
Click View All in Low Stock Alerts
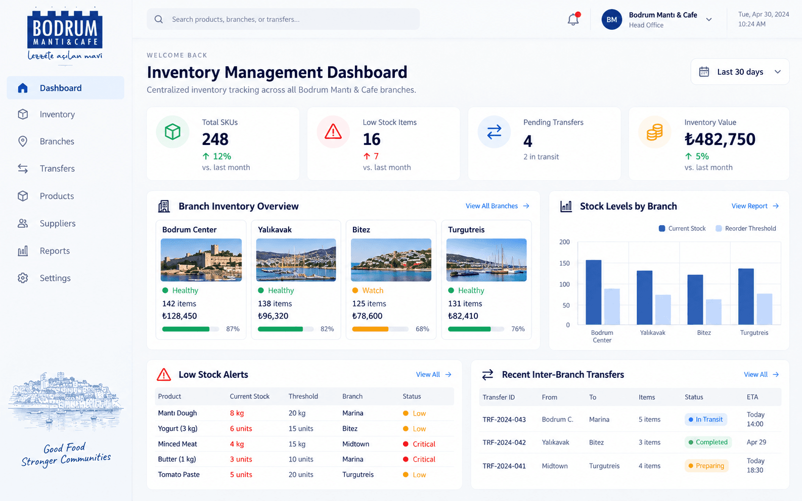point(433,375)
